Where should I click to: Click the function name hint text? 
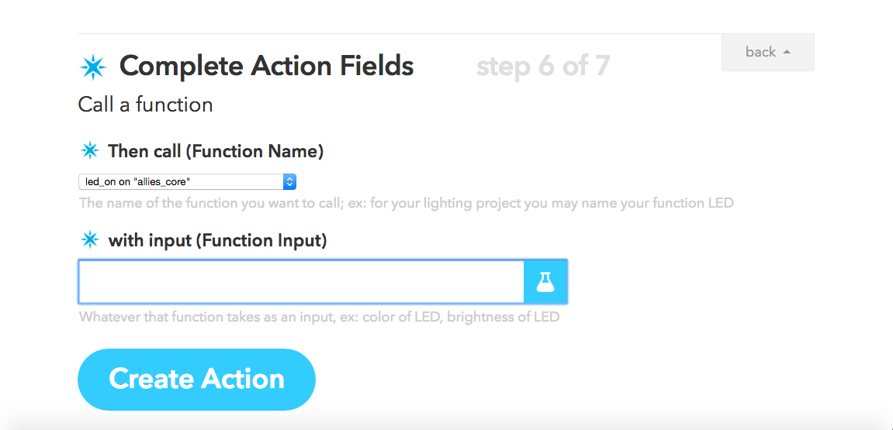pyautogui.click(x=406, y=204)
